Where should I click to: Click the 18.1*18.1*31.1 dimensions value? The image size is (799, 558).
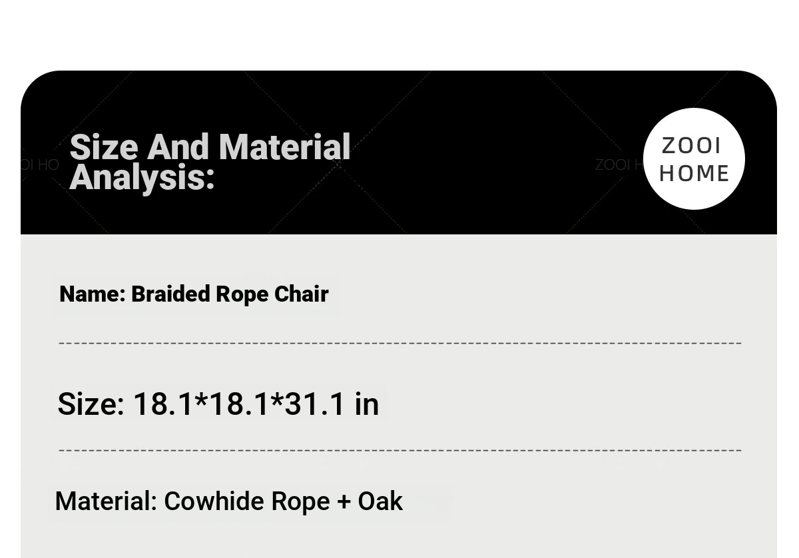coord(239,404)
